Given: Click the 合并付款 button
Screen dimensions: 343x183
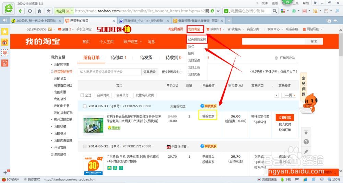Looking at the screenshot, I should click(103, 95).
